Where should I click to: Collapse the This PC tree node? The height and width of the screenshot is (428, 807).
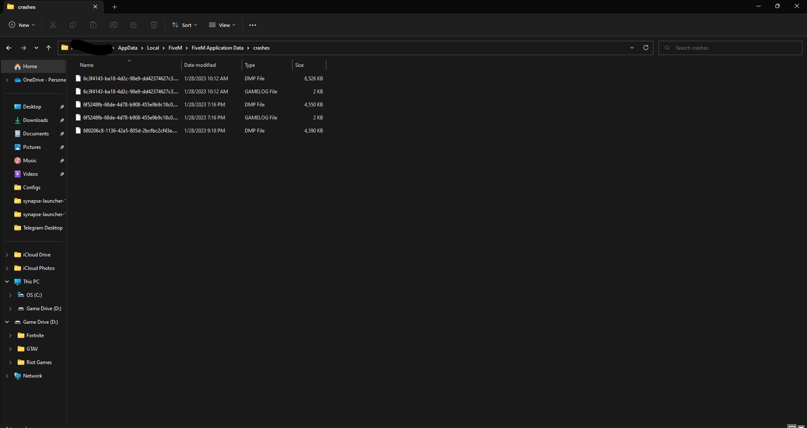click(7, 282)
